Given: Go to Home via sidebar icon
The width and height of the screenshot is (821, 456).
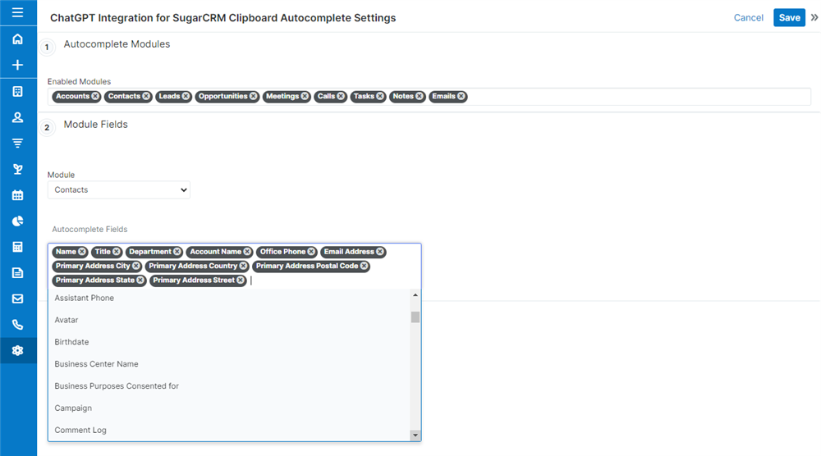Looking at the screenshot, I should [x=17, y=39].
